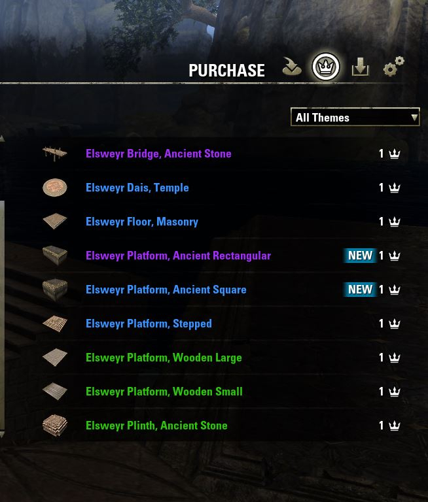The image size is (428, 502).
Task: Click the crown price icon for Elsweyr Bridge
Action: click(394, 154)
